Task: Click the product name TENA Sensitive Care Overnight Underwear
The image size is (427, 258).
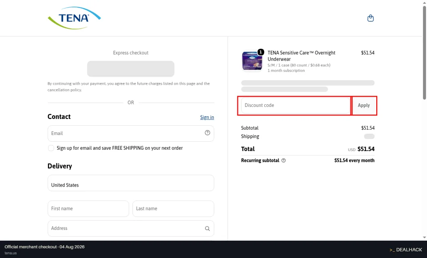Action: point(302,56)
